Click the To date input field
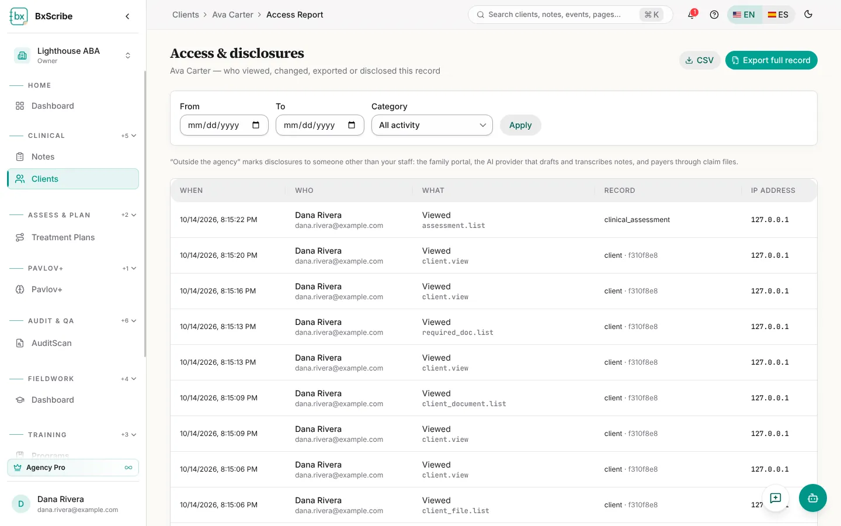The width and height of the screenshot is (841, 526). (x=320, y=125)
